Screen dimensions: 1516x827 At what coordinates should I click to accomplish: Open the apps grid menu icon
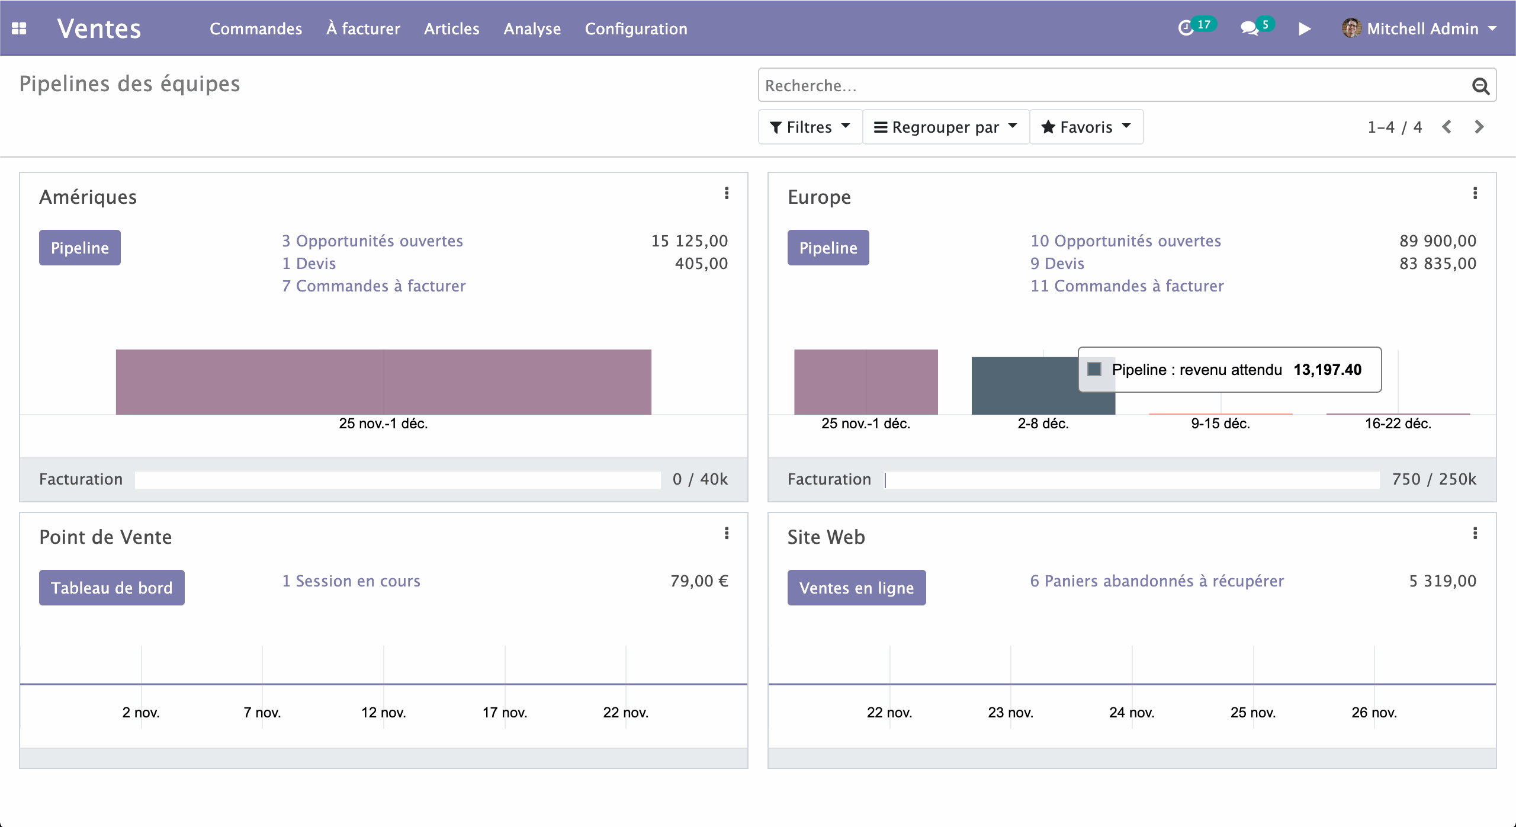[x=19, y=28]
